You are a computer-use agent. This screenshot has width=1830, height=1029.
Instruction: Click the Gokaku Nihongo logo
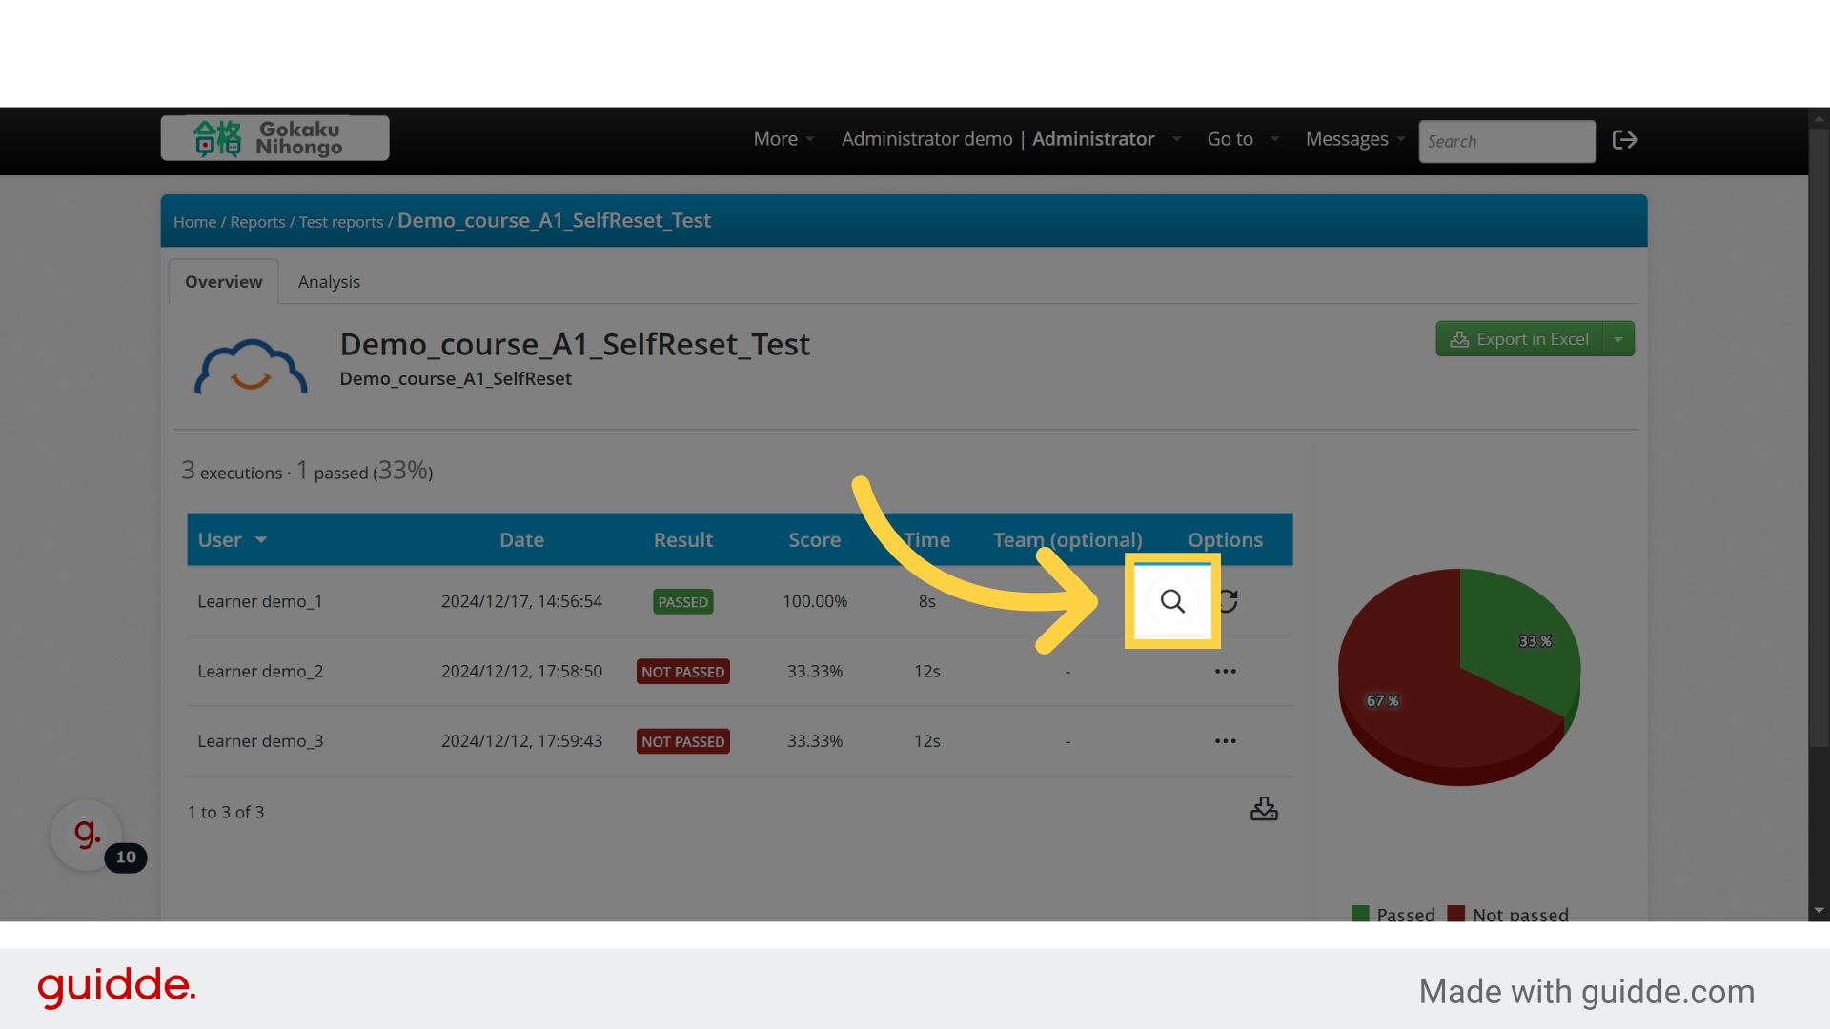tap(274, 138)
